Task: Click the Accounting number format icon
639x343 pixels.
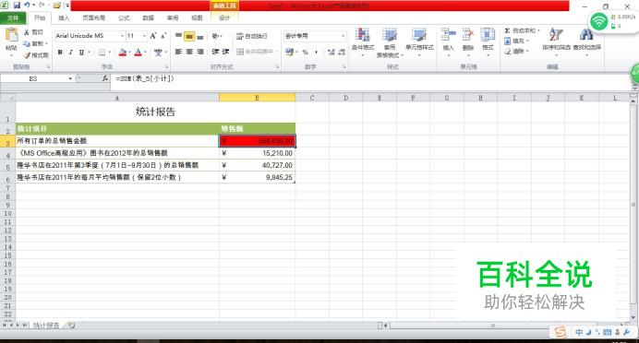Action: (289, 52)
